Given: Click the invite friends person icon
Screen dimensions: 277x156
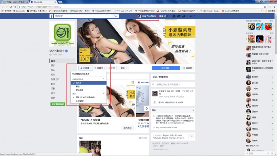Looking at the screenshot, I should click(155, 102).
